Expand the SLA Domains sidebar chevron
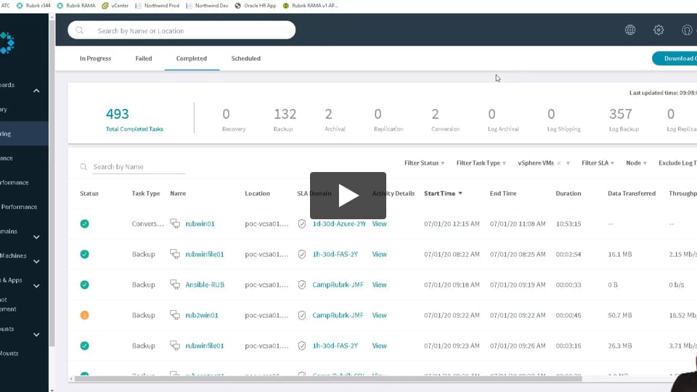The image size is (697, 392). coord(36,237)
